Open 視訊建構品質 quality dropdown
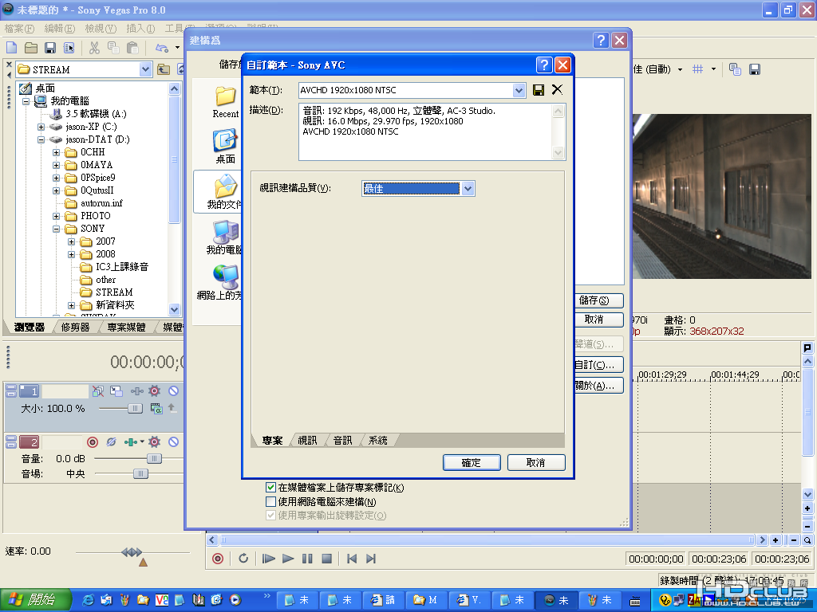This screenshot has width=817, height=612. pyautogui.click(x=468, y=188)
